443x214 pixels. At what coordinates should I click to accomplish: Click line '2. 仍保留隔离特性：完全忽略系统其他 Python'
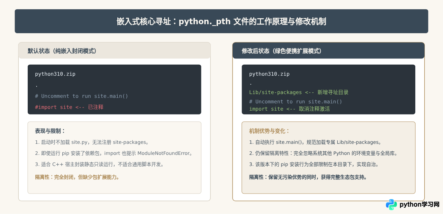(x=323, y=153)
